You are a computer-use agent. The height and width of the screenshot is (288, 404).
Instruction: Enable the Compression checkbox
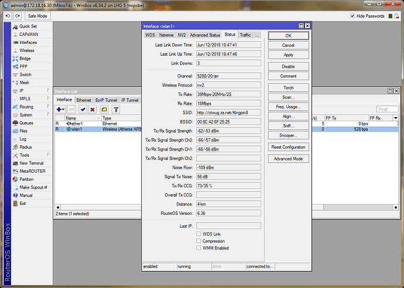[199, 241]
